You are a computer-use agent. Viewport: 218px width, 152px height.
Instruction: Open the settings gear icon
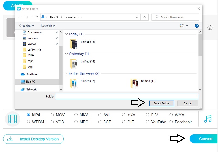coord(210,28)
